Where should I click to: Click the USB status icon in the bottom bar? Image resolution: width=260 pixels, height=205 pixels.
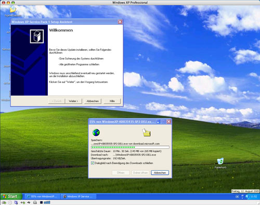click(29, 202)
